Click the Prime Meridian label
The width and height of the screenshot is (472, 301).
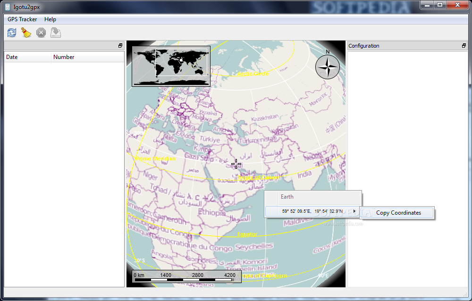[155, 159]
